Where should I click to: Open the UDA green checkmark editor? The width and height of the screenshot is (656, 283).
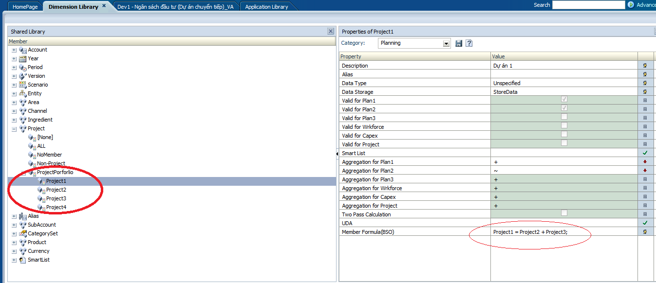tap(646, 223)
